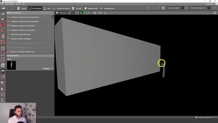Switch to the Экспорт mode tab

click(77, 8)
